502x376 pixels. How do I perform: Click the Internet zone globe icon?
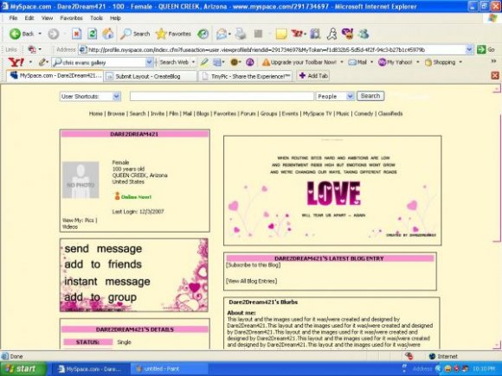(x=432, y=356)
